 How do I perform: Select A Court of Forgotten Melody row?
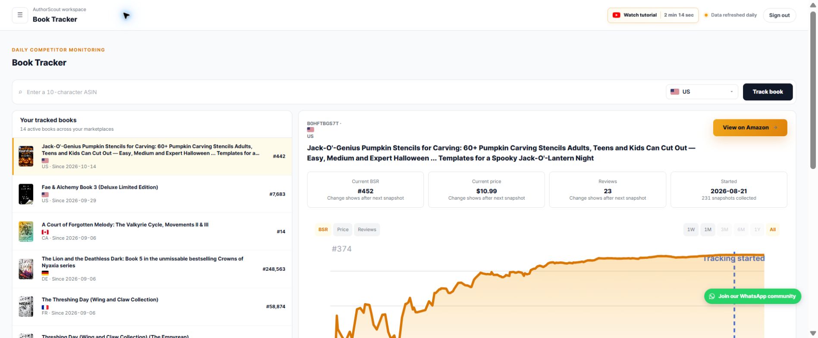(x=152, y=232)
